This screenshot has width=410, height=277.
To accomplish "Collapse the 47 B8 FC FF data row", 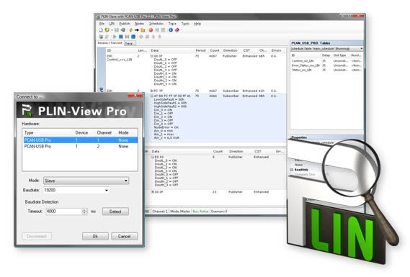I will (151, 96).
